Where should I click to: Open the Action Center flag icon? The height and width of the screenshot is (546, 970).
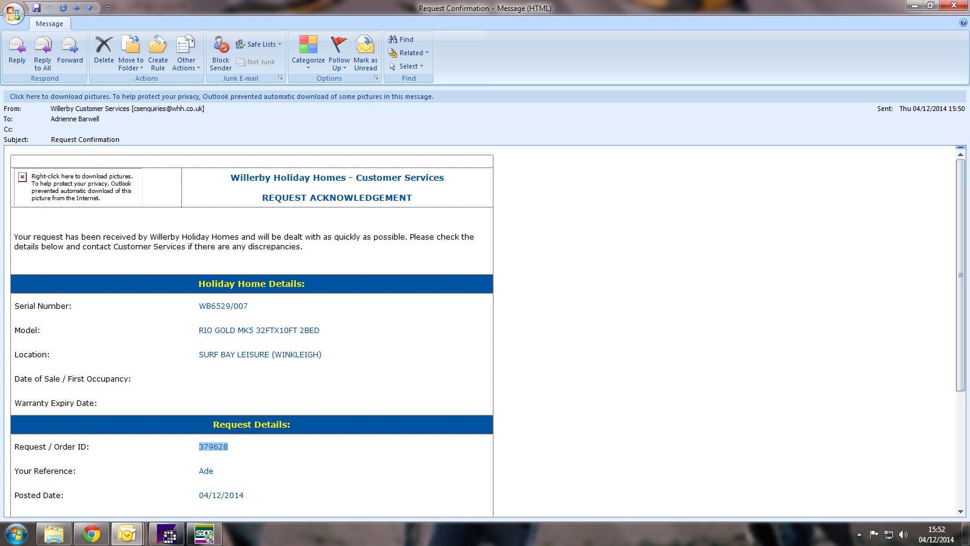[x=874, y=534]
